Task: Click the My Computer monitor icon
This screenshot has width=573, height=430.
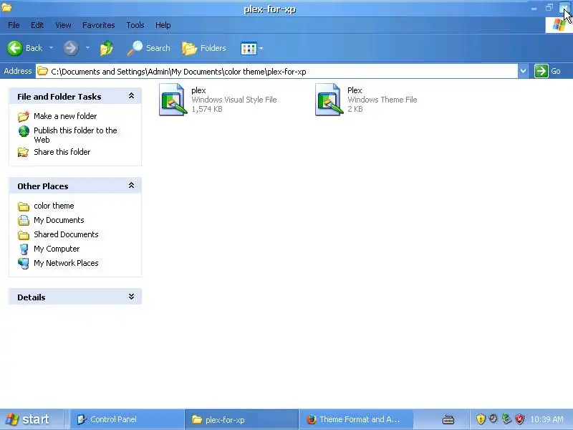Action: 24,249
